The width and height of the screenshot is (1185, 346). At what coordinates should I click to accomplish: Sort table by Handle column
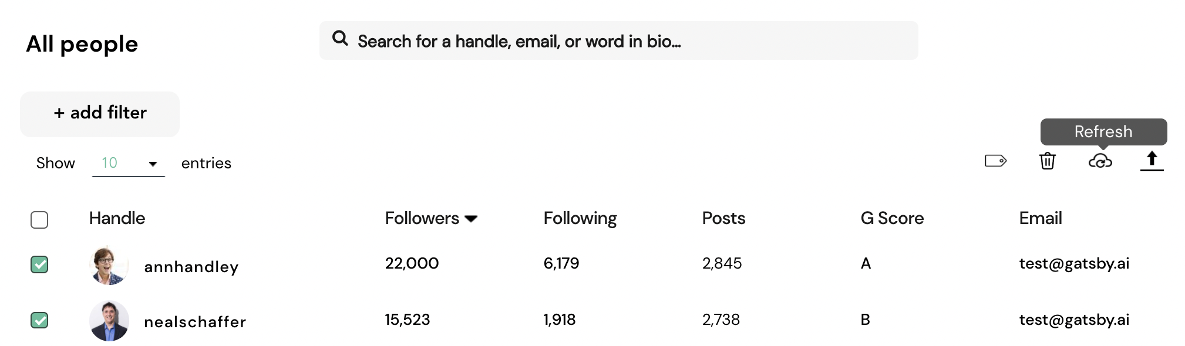coord(117,218)
